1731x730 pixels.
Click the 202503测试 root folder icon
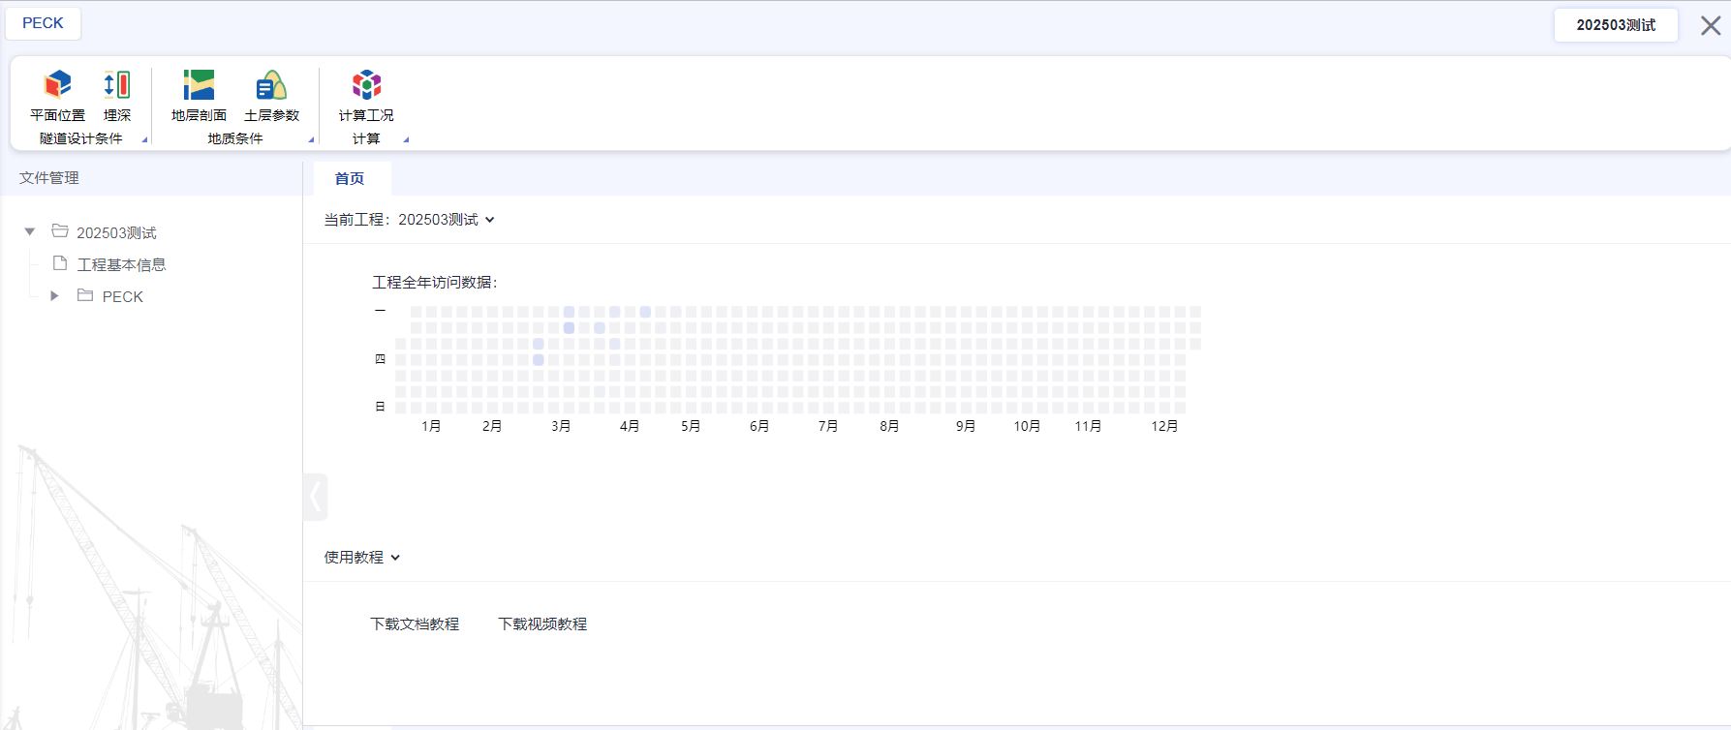point(60,231)
